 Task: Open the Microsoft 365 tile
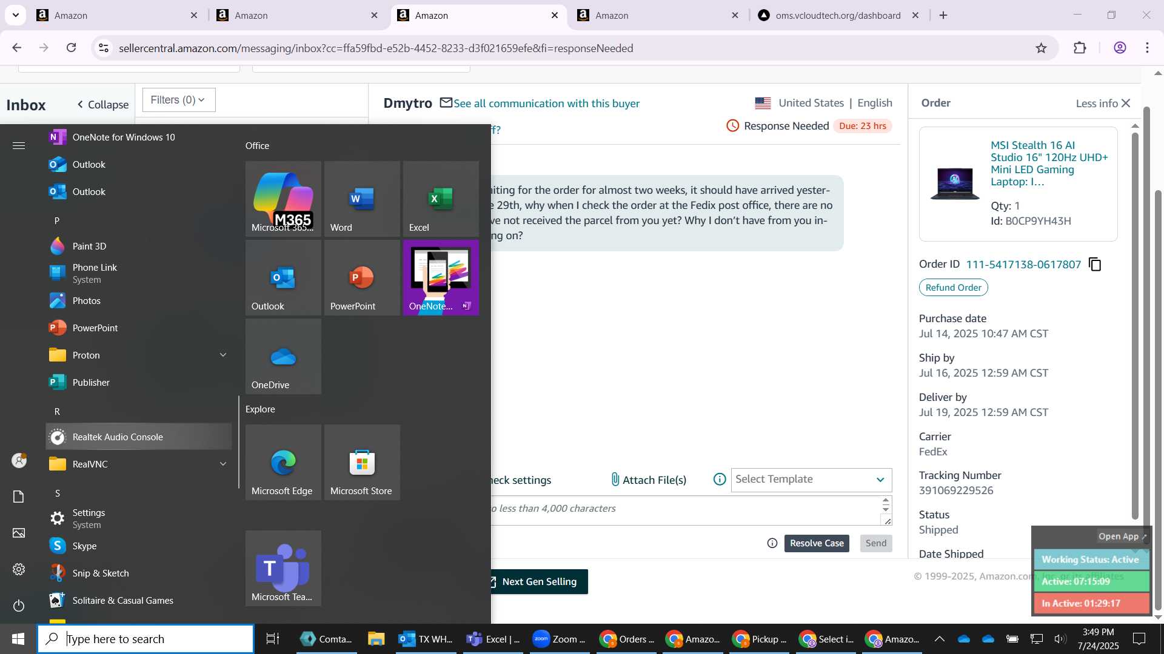click(283, 199)
